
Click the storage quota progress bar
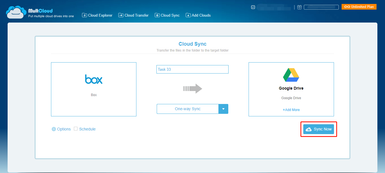[321, 7]
